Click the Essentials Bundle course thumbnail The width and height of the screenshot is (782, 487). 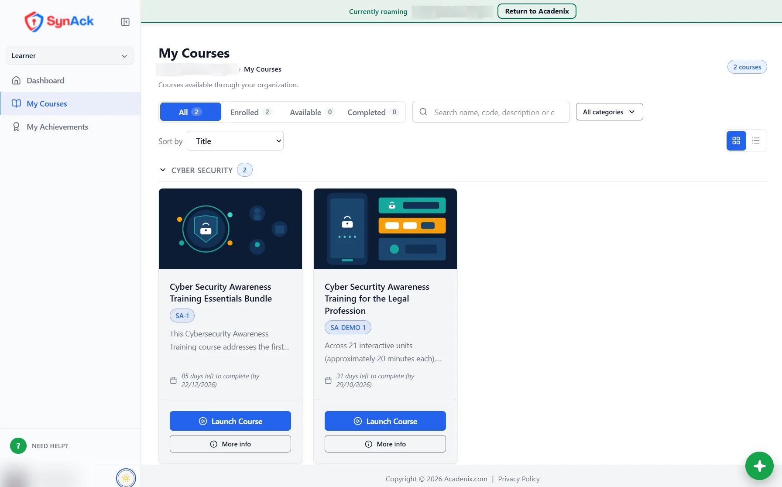[230, 229]
